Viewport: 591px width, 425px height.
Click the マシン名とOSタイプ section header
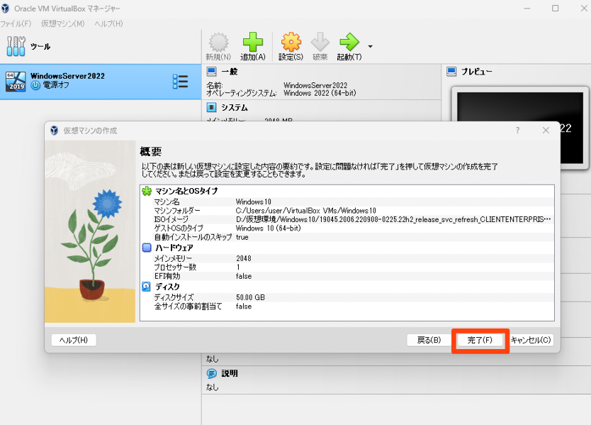tap(186, 191)
